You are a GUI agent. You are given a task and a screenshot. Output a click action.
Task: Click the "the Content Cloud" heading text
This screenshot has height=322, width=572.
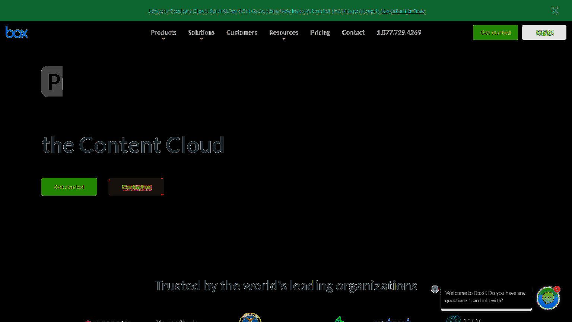pyautogui.click(x=133, y=145)
